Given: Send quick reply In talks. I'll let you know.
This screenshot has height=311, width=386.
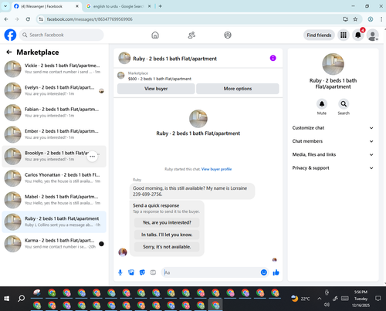Looking at the screenshot, I should [x=167, y=235].
